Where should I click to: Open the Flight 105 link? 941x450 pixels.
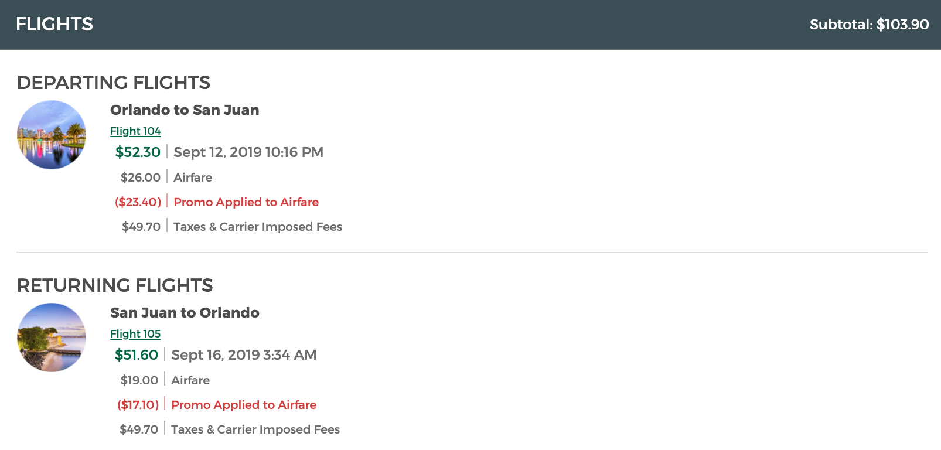click(135, 334)
